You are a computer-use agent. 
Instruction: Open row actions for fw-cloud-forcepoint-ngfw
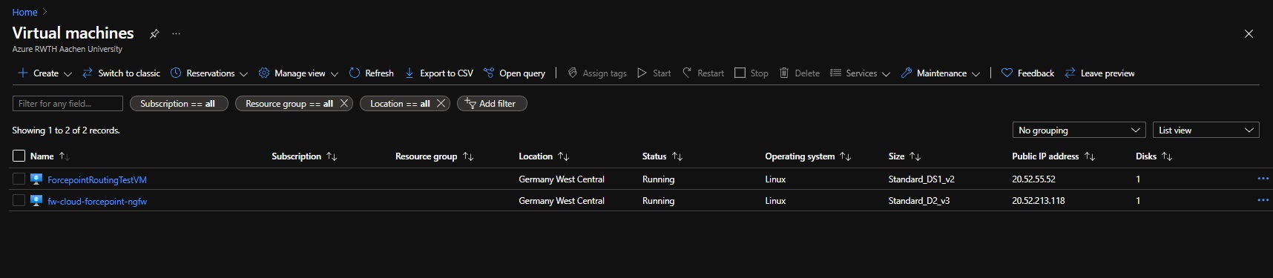(x=1263, y=200)
